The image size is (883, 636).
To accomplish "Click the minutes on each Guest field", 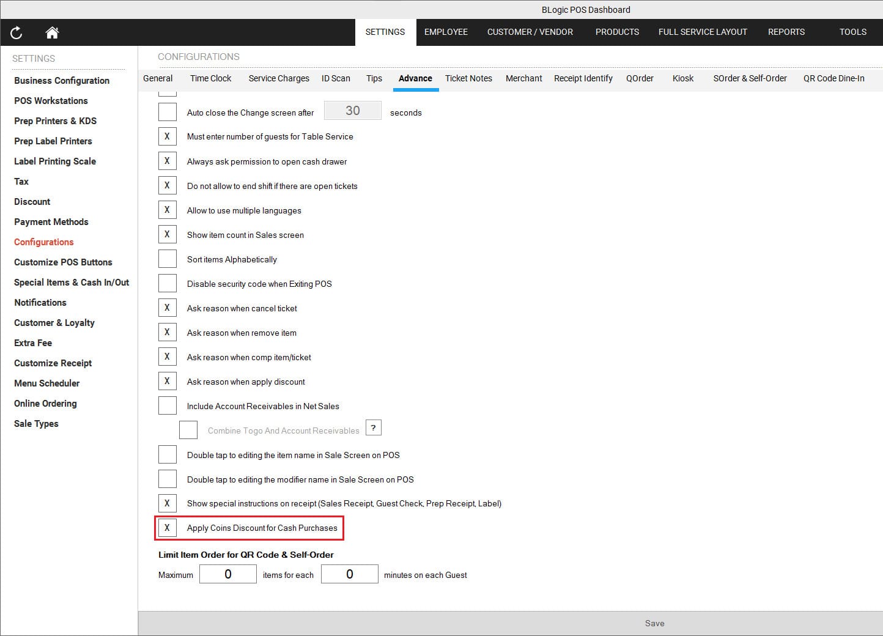I will click(349, 574).
